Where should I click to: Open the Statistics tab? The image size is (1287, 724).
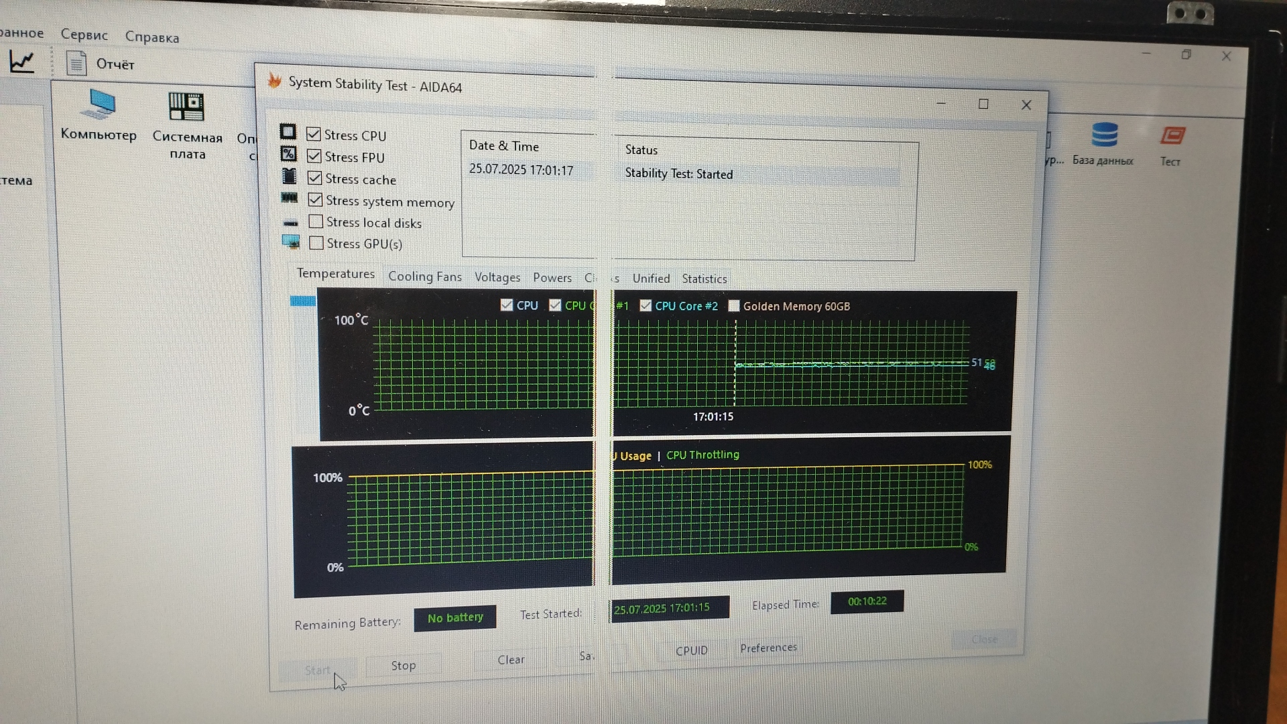(x=704, y=279)
